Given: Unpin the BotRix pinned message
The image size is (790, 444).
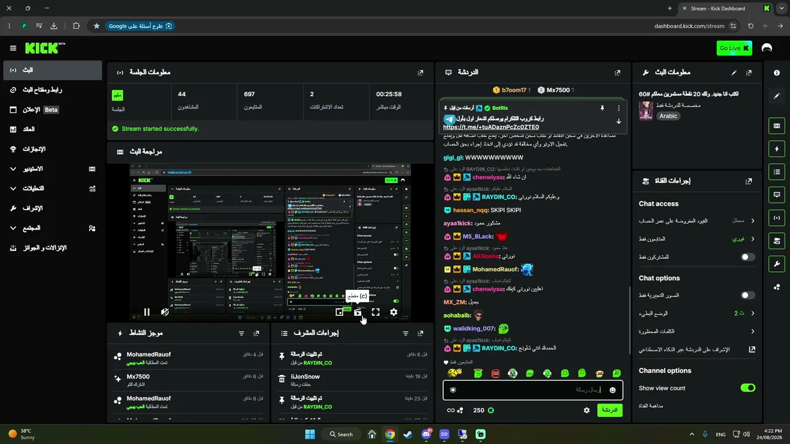Looking at the screenshot, I should point(602,108).
